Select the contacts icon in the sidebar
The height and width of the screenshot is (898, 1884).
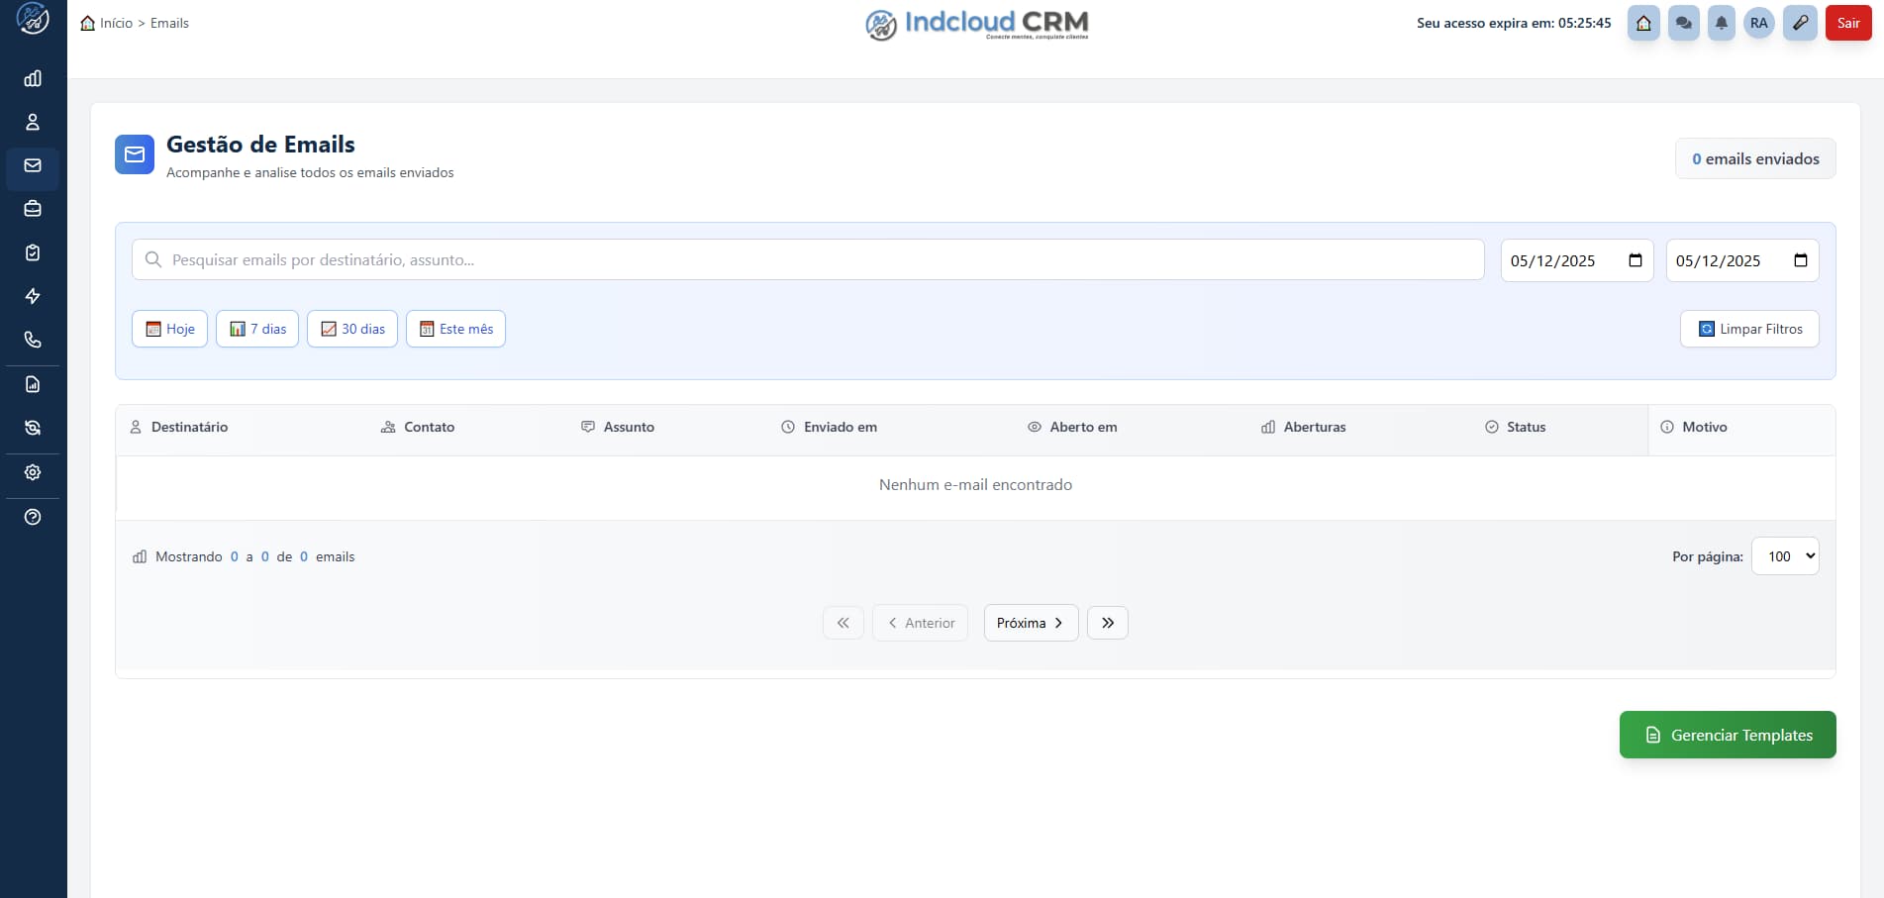pos(33,122)
